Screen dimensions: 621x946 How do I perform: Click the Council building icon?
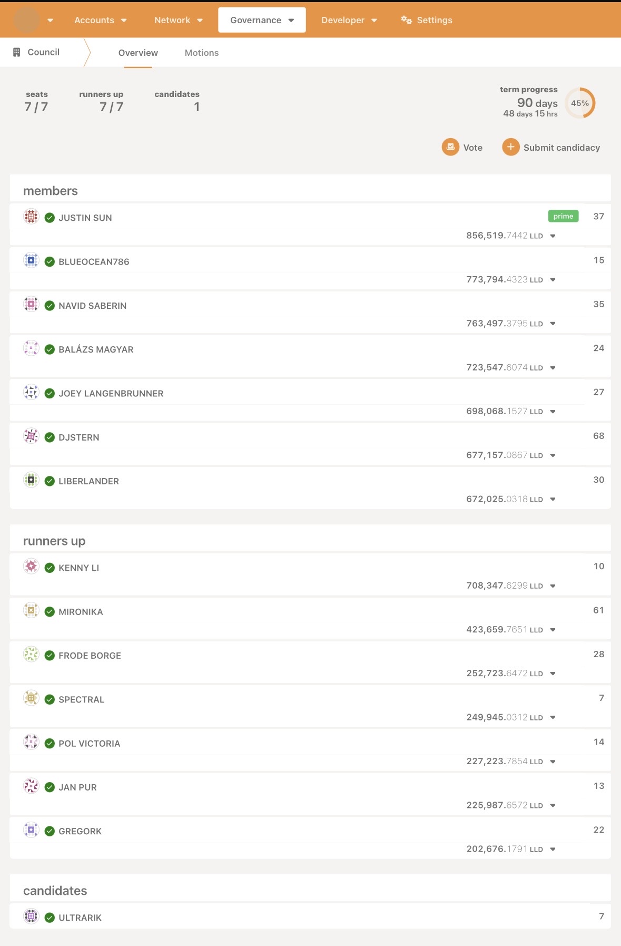17,52
